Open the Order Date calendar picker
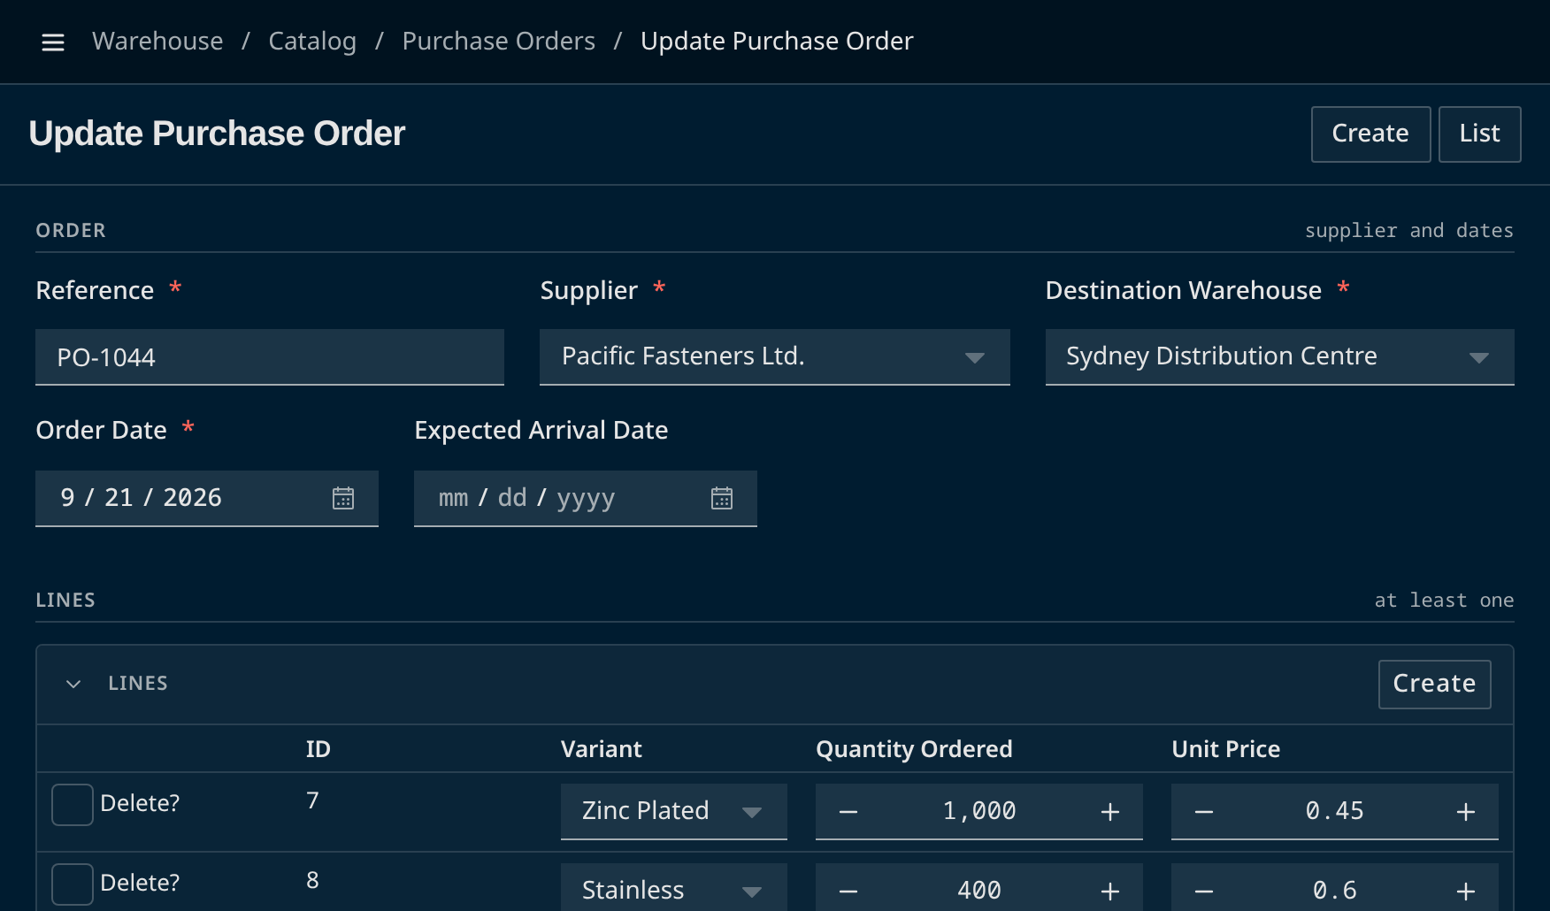The height and width of the screenshot is (911, 1550). (343, 498)
